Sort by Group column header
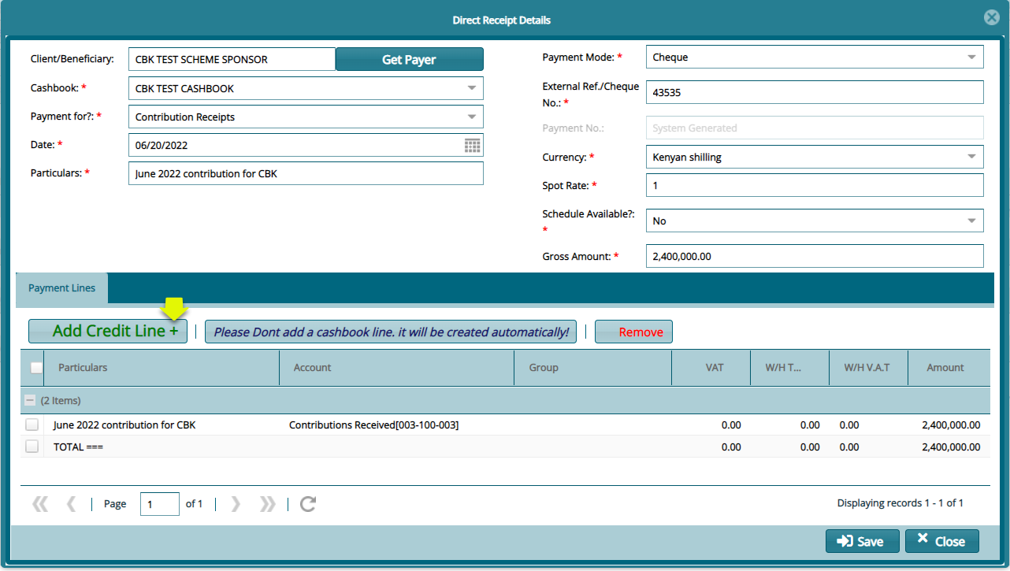 click(592, 368)
